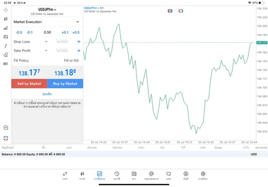Open the news tab in bottom bar

134,176
